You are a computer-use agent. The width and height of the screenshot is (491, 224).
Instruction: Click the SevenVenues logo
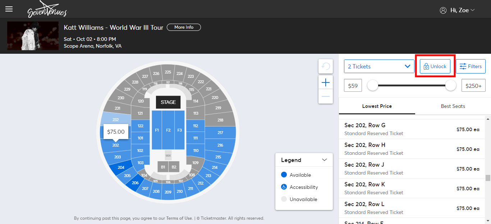pos(47,9)
